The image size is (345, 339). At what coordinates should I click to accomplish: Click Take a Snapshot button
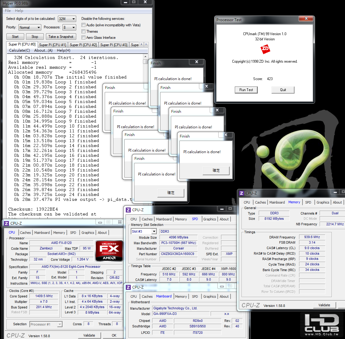click(61, 37)
